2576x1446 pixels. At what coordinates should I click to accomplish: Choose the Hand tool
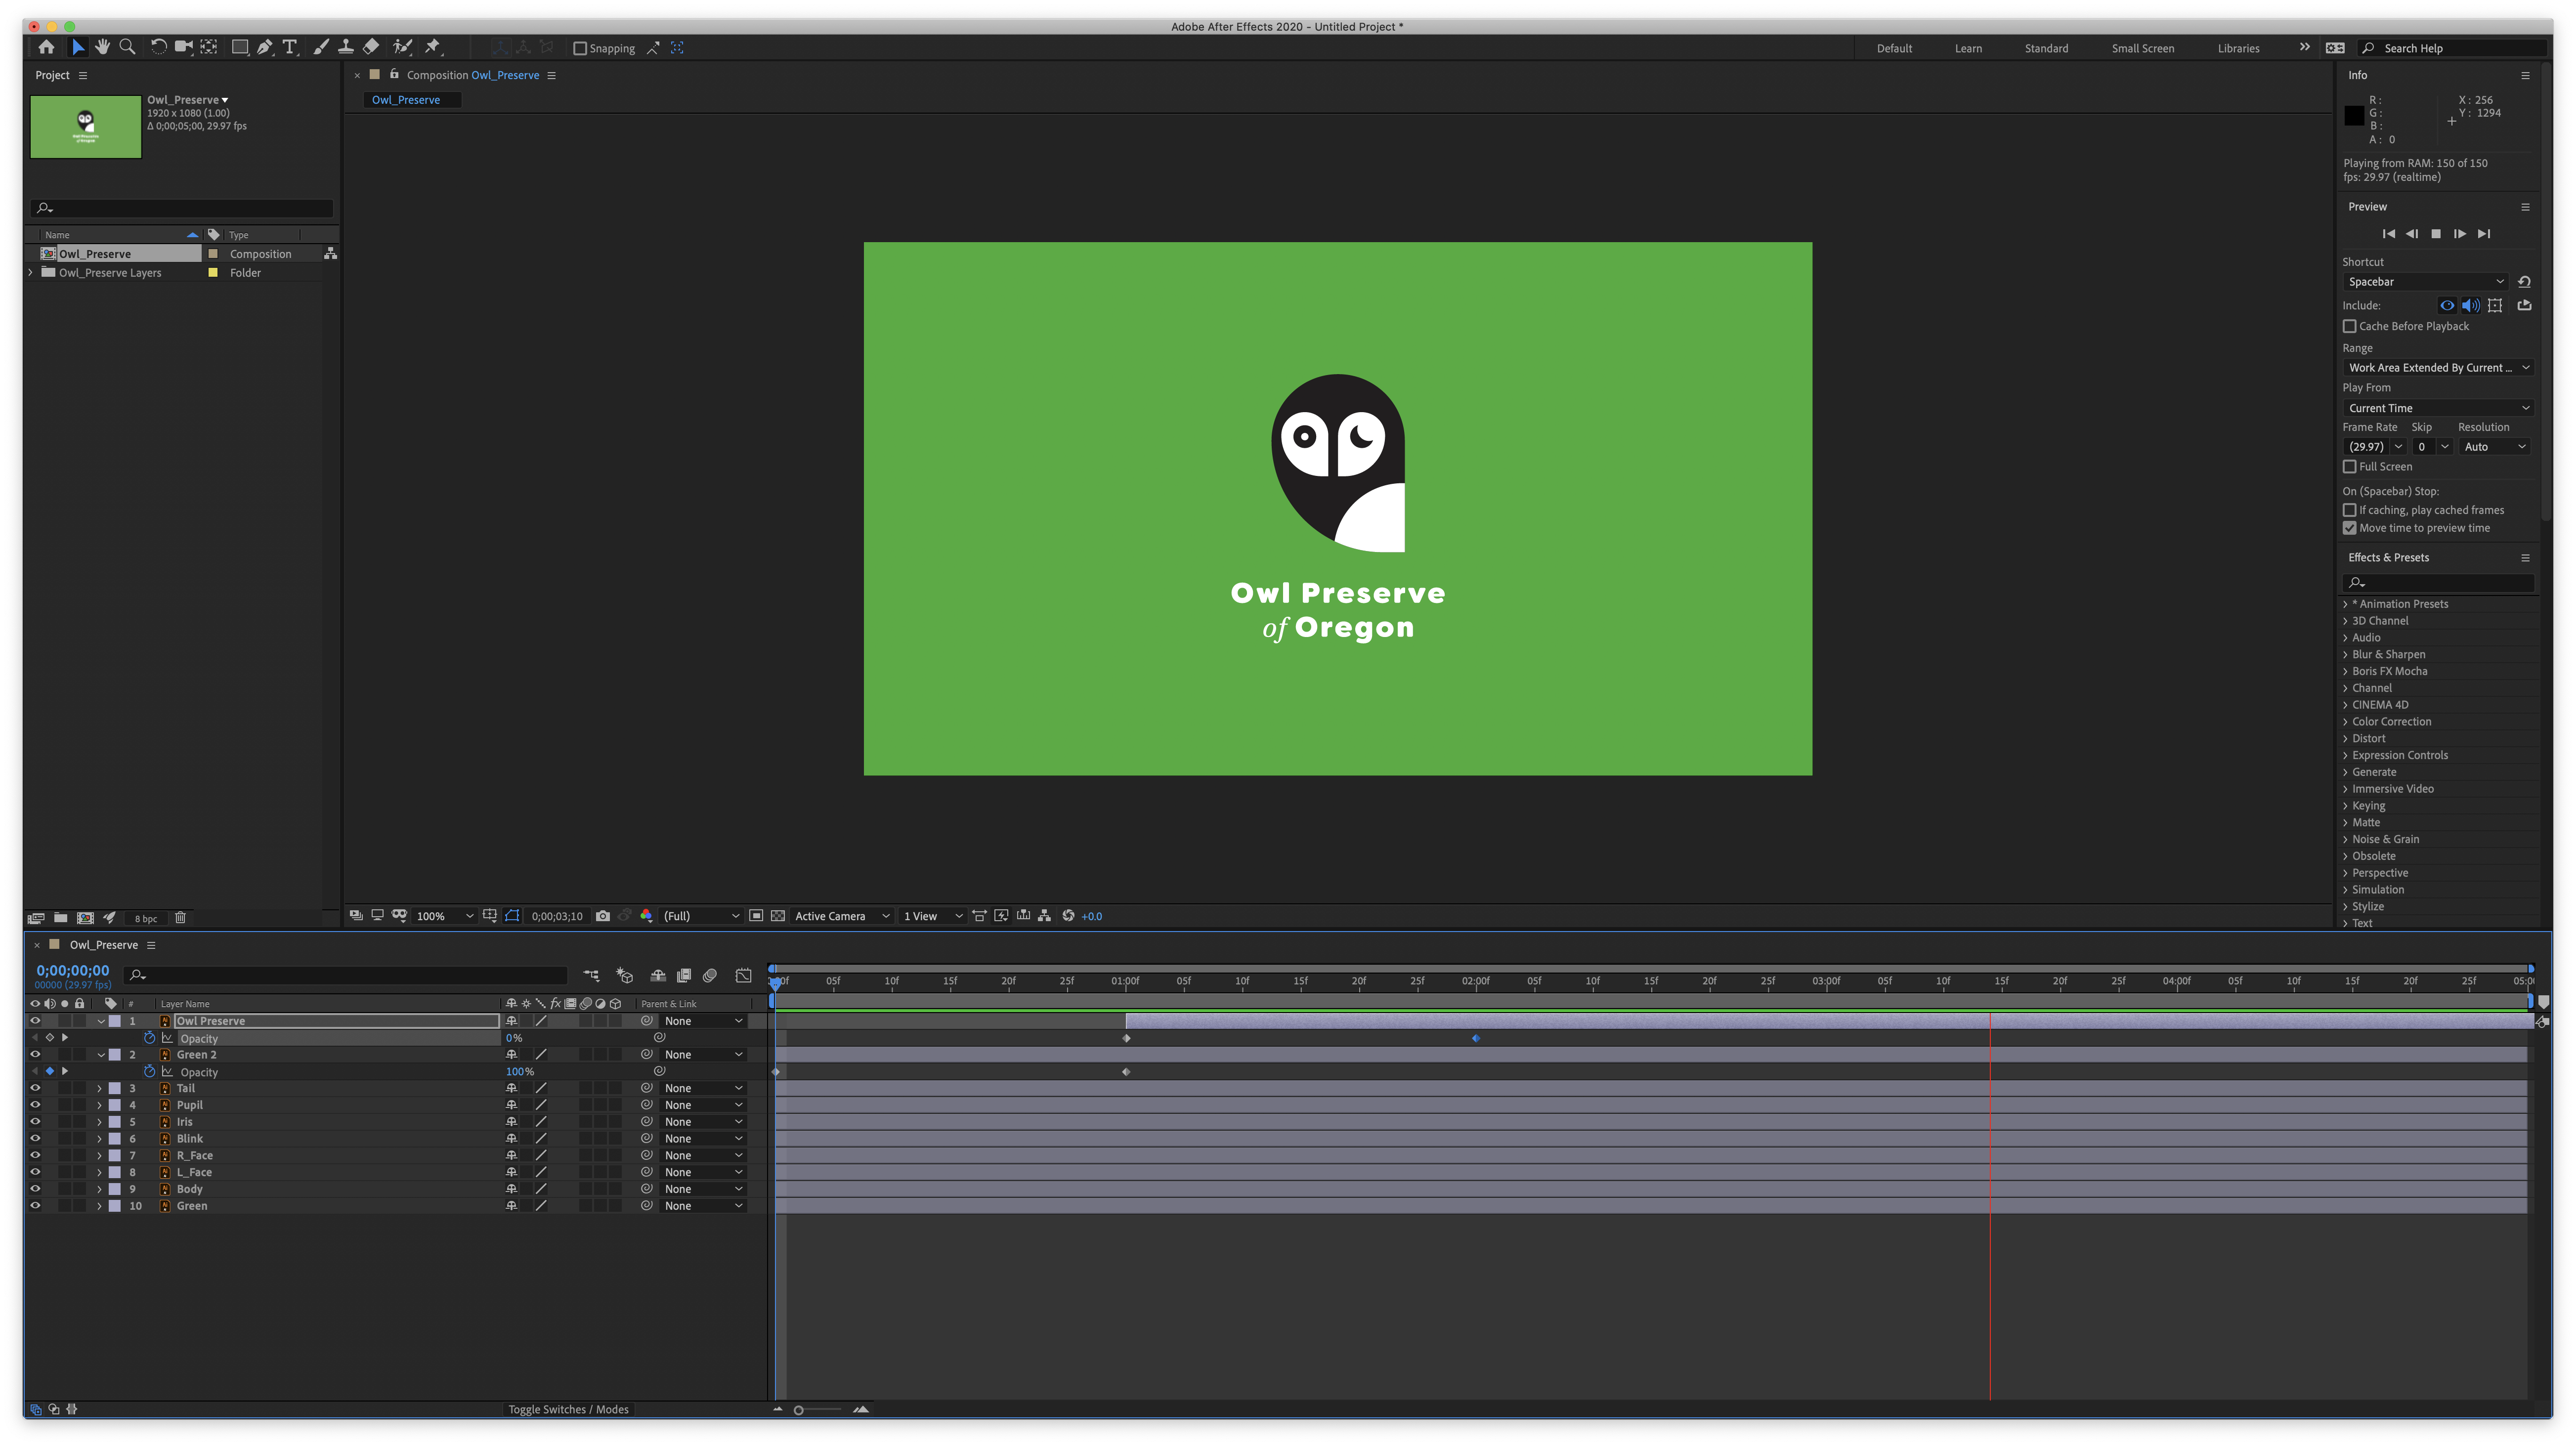(x=102, y=47)
